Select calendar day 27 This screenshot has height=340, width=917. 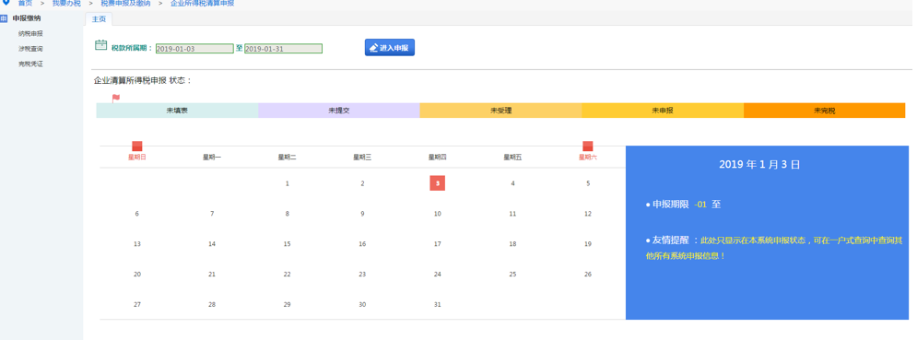pyautogui.click(x=136, y=304)
